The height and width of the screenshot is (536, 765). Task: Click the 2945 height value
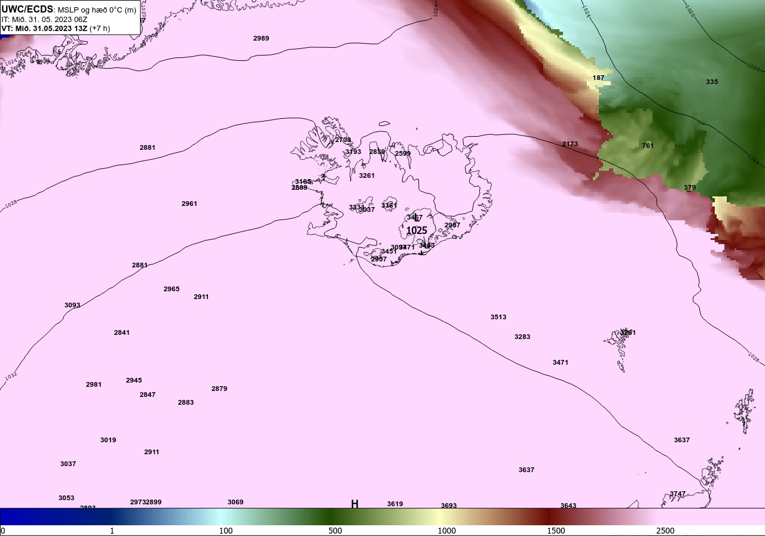[x=134, y=380]
